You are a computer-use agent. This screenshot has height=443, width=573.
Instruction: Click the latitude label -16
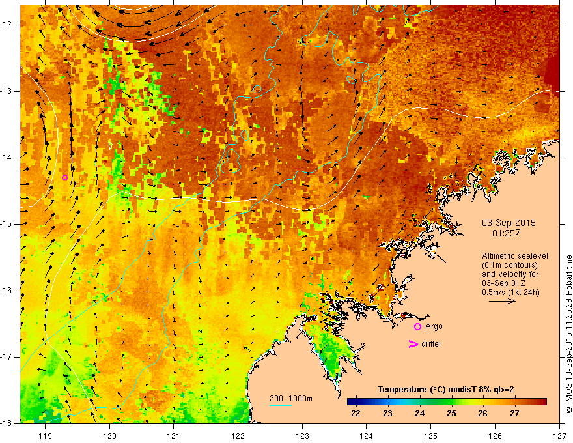7,291
